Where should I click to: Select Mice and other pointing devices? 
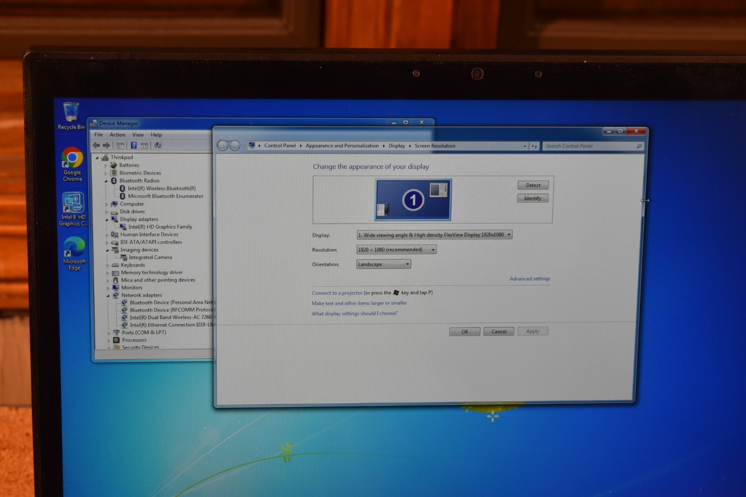[158, 280]
